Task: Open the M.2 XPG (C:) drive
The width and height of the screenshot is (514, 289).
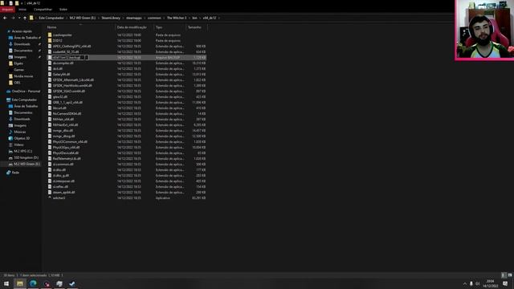Action: (x=23, y=151)
